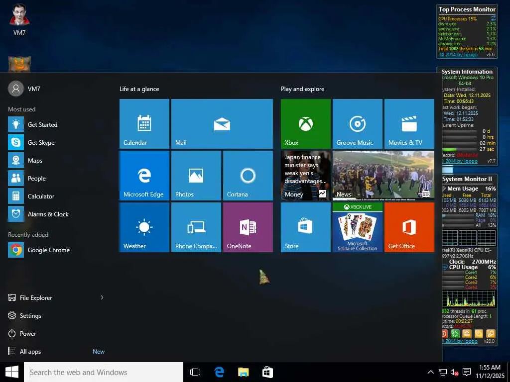Viewport: 510px width, 382px height.
Task: Open the News live tile
Action: 383,176
